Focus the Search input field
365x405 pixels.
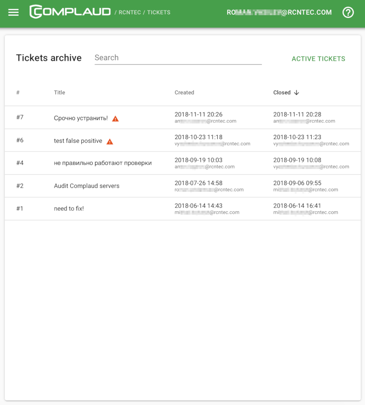178,58
